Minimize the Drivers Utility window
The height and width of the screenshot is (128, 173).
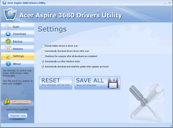(x=165, y=3)
